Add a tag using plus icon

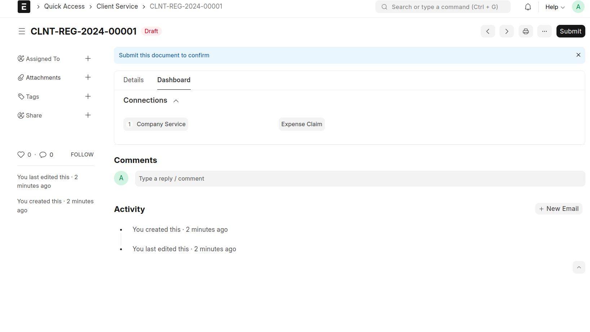(x=88, y=96)
